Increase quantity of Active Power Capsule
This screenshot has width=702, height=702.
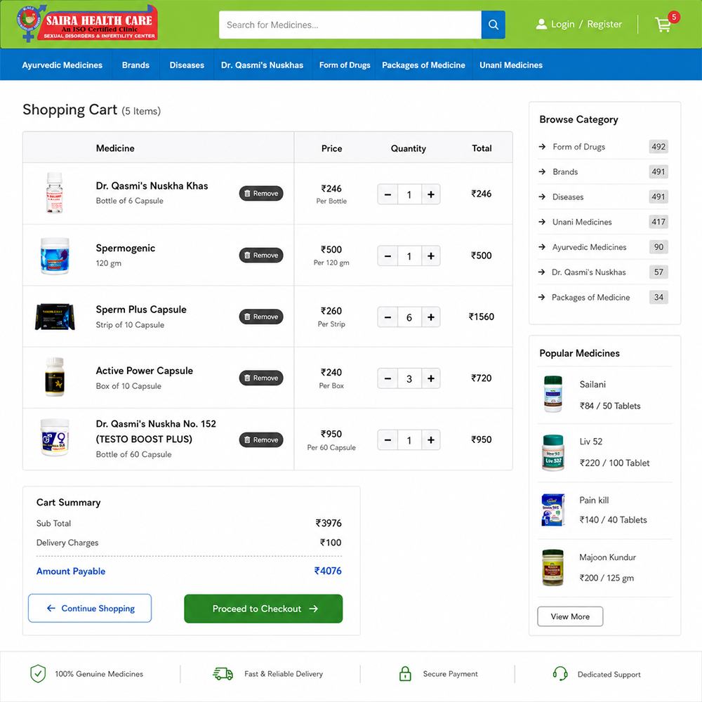coord(431,379)
